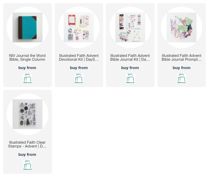Open the Bible Journal Prompt die-cuts image
209x177 pixels.
pos(181,27)
